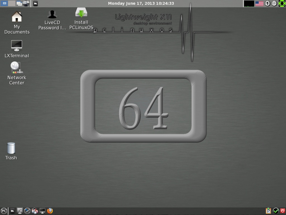Open the My Documents desktop icon
The height and width of the screenshot is (215, 286).
(17, 23)
